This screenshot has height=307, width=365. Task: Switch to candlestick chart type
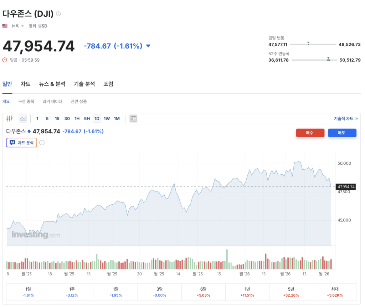pos(10,118)
